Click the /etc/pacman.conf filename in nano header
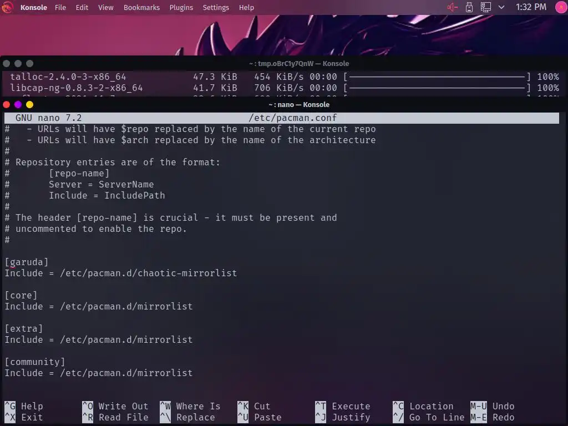The height and width of the screenshot is (426, 568). (x=293, y=118)
